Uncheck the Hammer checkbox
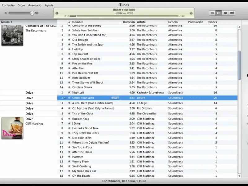 (x=69, y=157)
